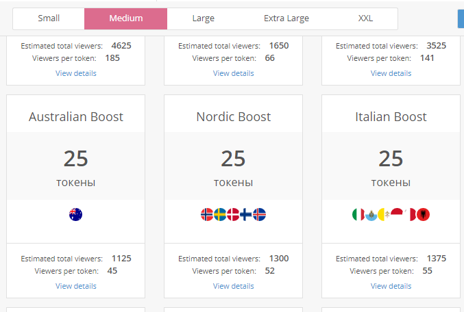Choose the XXL size tab
Viewport: 464px width, 312px height.
[x=365, y=18]
